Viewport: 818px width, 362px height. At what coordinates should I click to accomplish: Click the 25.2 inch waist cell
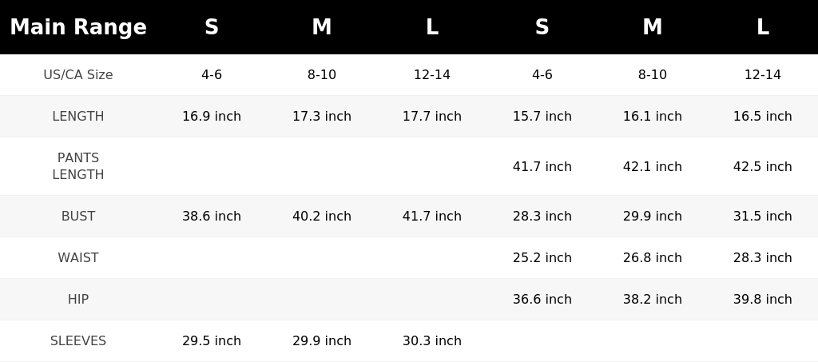pos(542,257)
